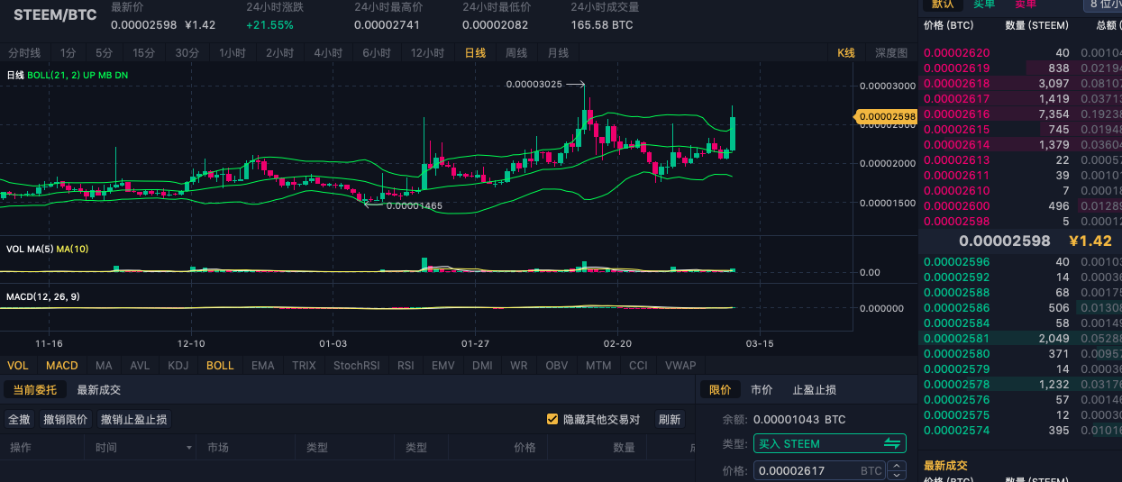
Task: Click the price stepper down arrow
Action: click(x=897, y=475)
